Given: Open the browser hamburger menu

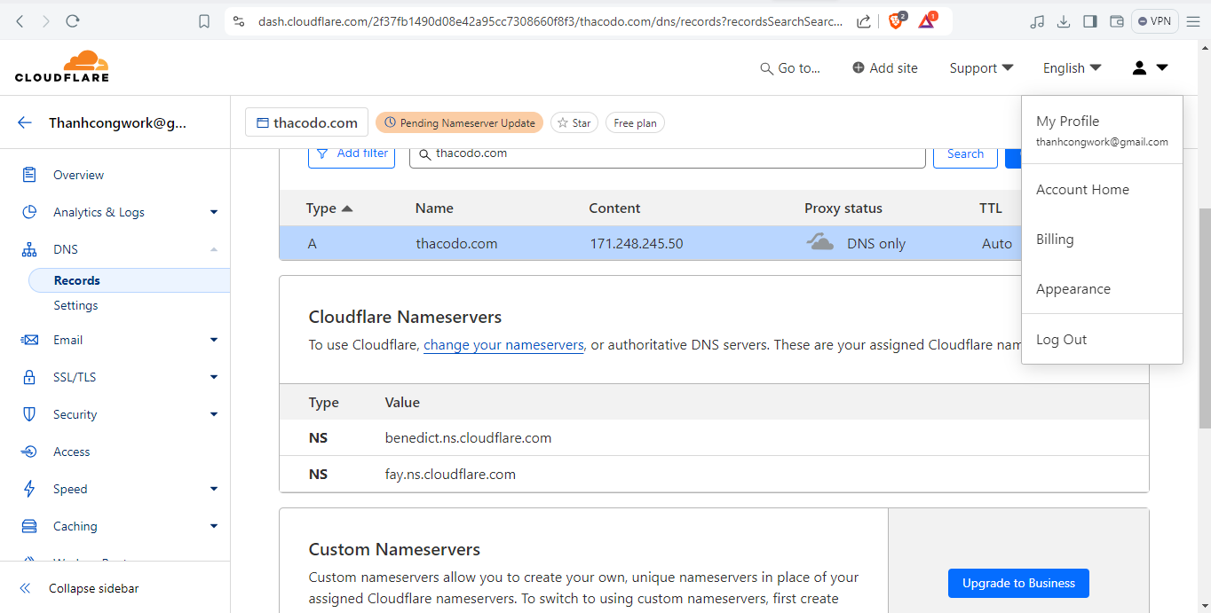Looking at the screenshot, I should pyautogui.click(x=1193, y=21).
